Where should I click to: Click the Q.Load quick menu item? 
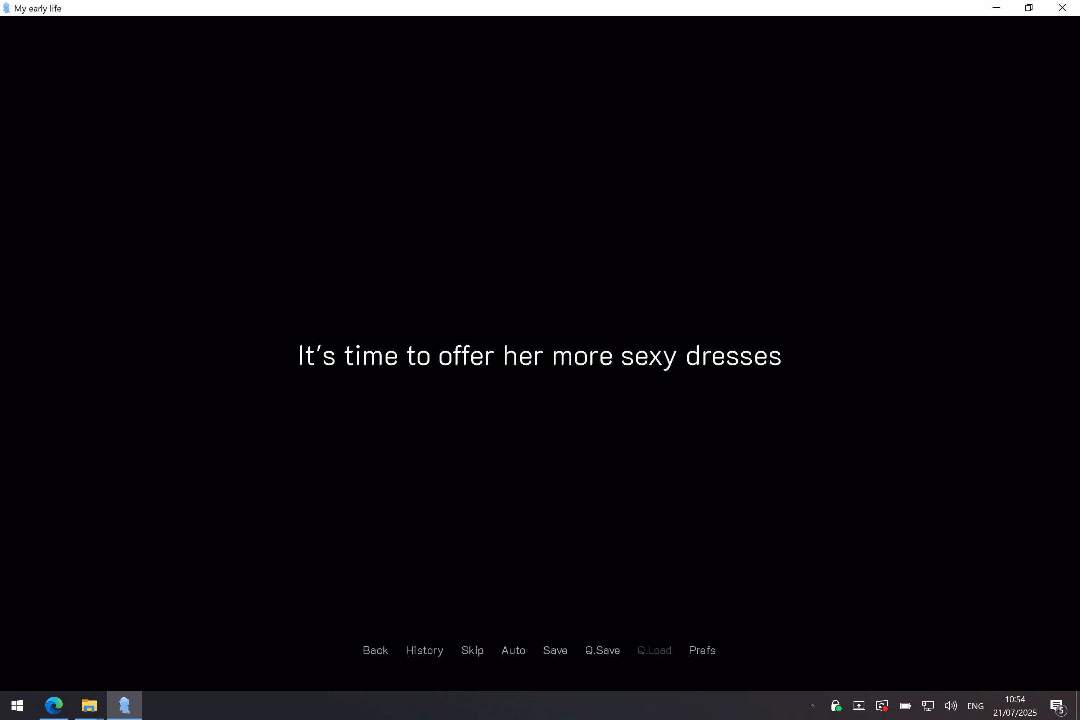tap(654, 650)
